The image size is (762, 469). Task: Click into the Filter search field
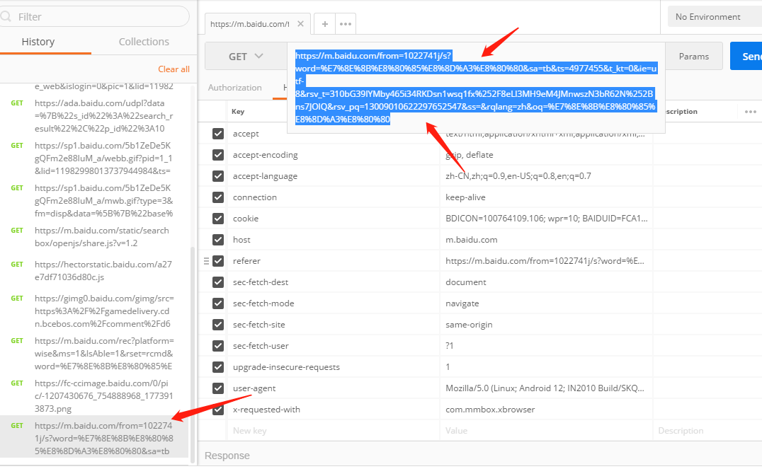tap(95, 17)
